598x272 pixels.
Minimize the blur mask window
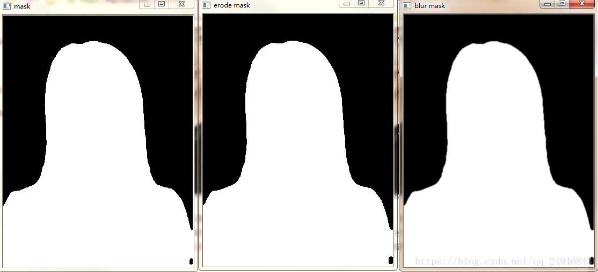click(548, 4)
